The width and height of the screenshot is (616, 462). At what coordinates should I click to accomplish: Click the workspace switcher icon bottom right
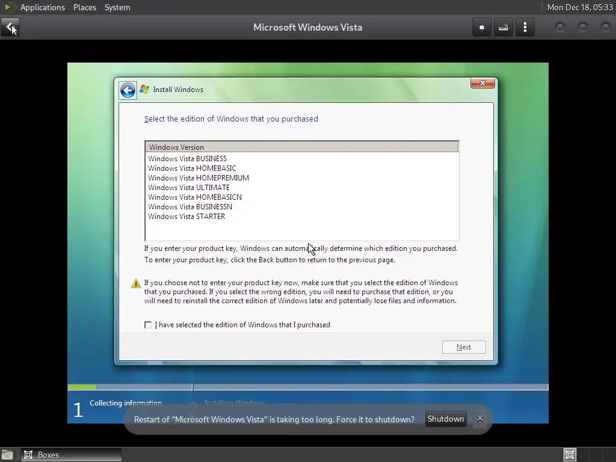pyautogui.click(x=570, y=455)
